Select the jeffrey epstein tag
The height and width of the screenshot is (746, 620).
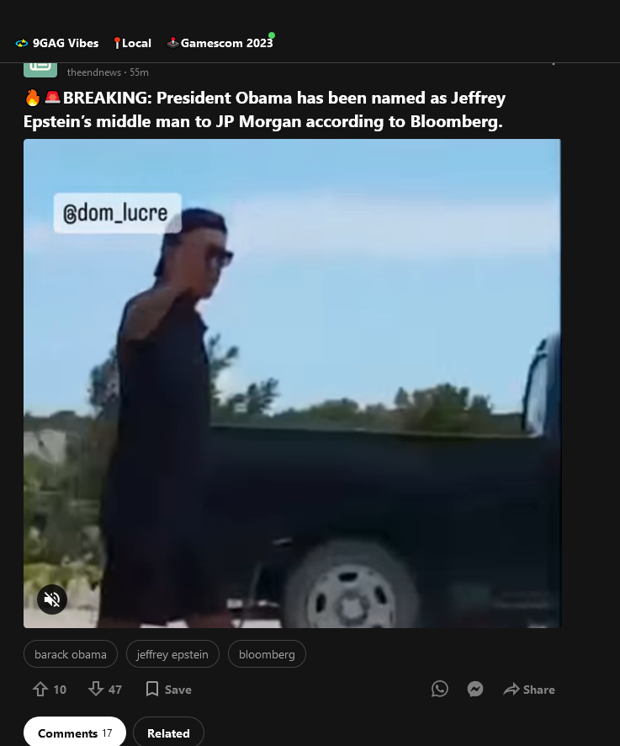tap(172, 654)
